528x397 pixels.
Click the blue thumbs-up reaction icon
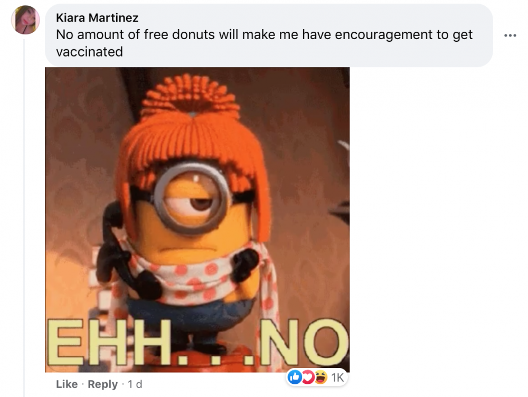click(295, 377)
